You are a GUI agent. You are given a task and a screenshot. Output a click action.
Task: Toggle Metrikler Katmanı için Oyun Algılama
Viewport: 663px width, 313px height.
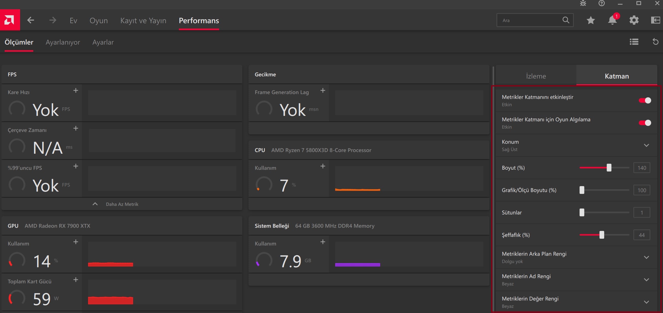click(645, 123)
